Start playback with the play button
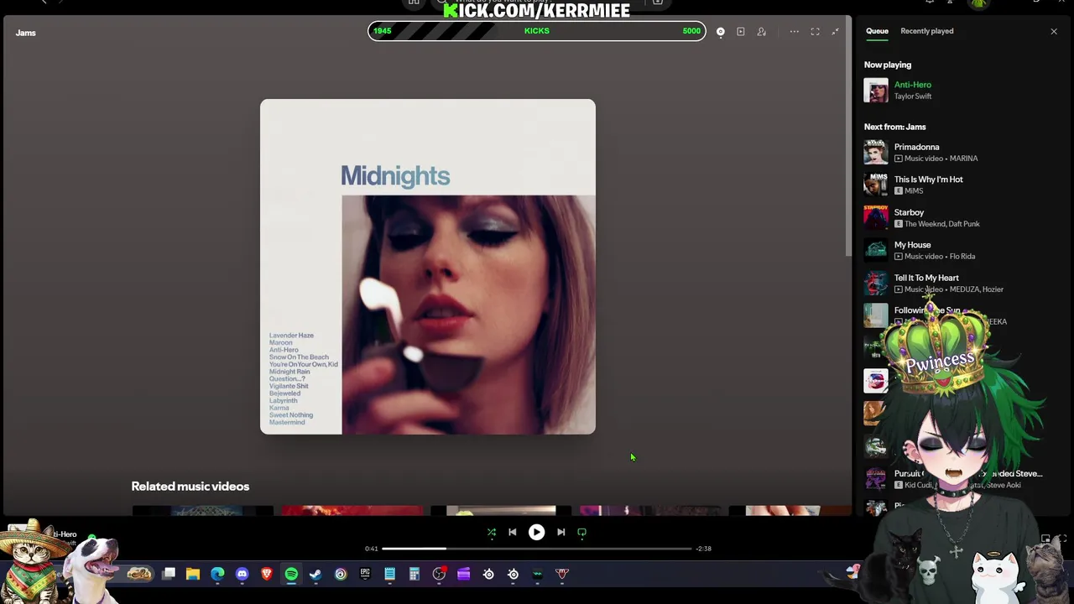The image size is (1074, 604). point(536,532)
